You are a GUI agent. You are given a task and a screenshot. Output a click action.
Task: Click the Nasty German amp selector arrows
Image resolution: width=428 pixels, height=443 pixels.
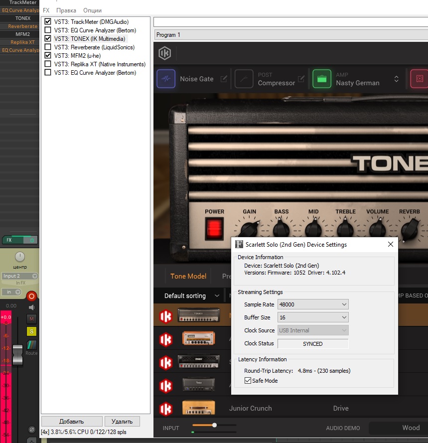tap(396, 79)
